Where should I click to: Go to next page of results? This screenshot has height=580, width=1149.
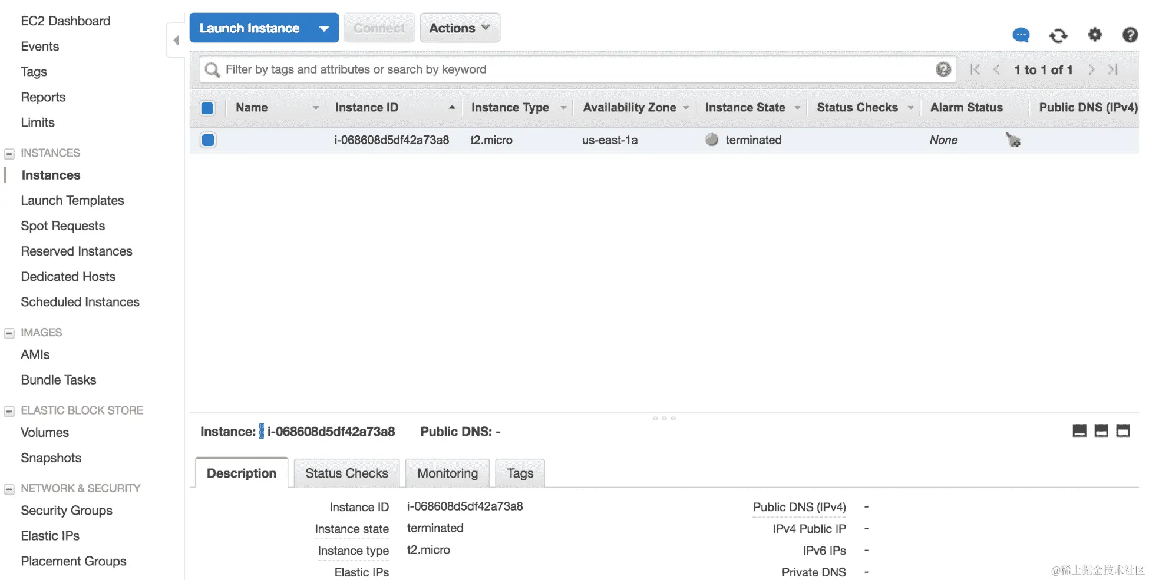(x=1091, y=69)
